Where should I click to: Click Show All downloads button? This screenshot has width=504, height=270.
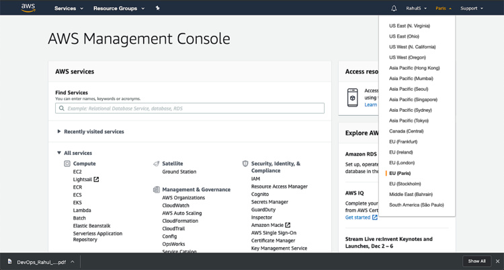[476, 261]
